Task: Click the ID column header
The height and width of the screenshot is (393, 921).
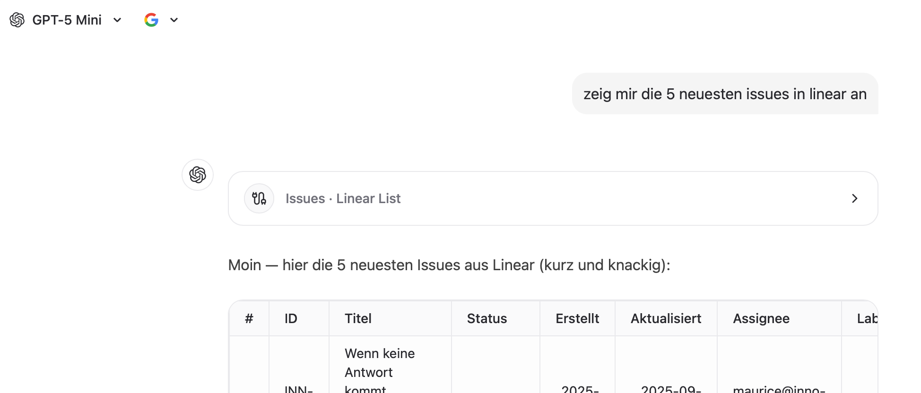Action: (291, 318)
